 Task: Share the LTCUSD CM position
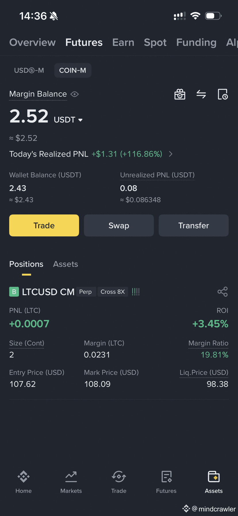(x=223, y=292)
